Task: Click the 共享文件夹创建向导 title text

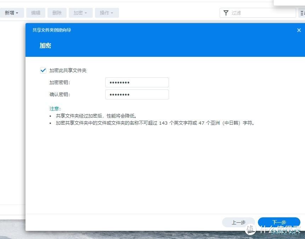Action: point(52,30)
